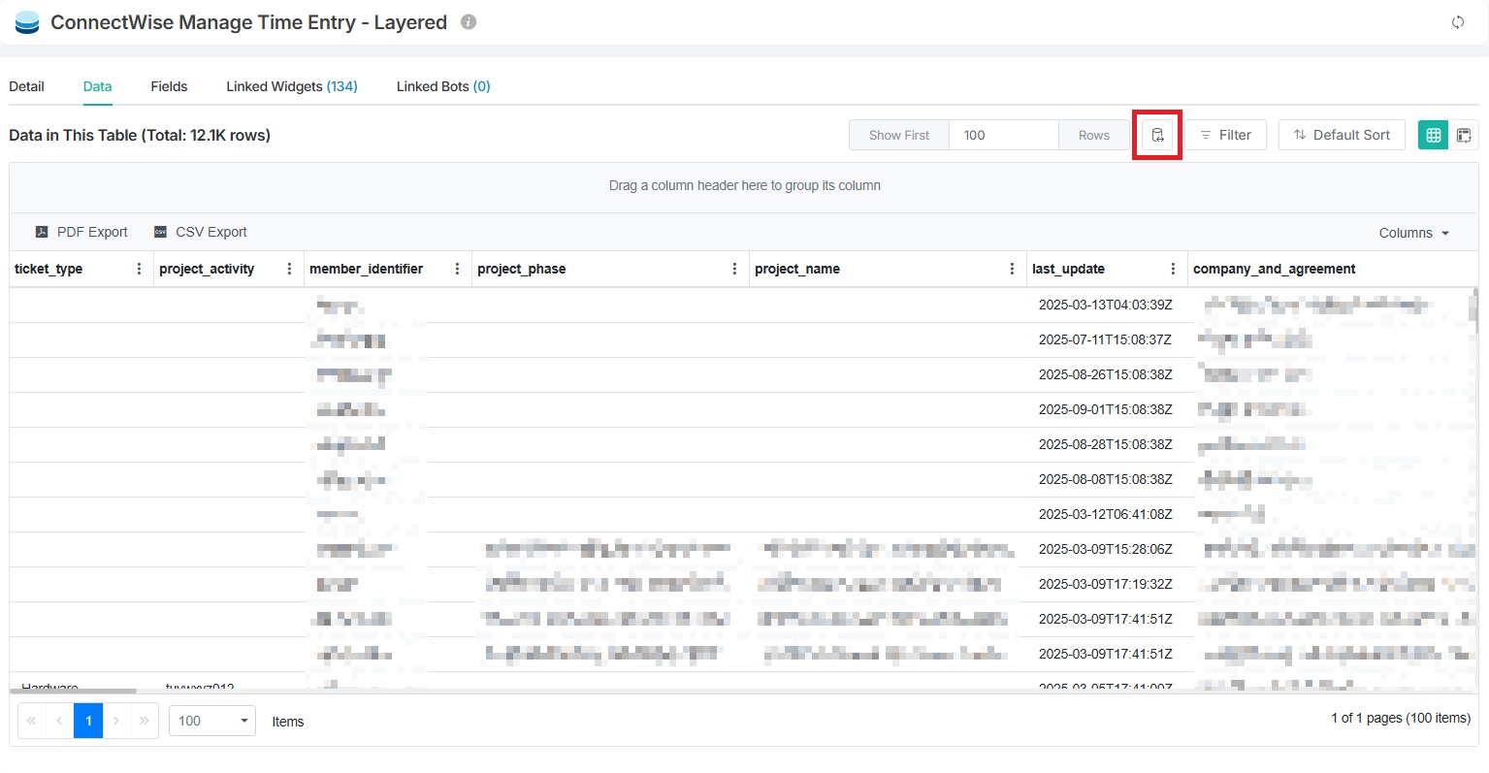
Task: Open the page size 100 dropdown
Action: (x=212, y=721)
